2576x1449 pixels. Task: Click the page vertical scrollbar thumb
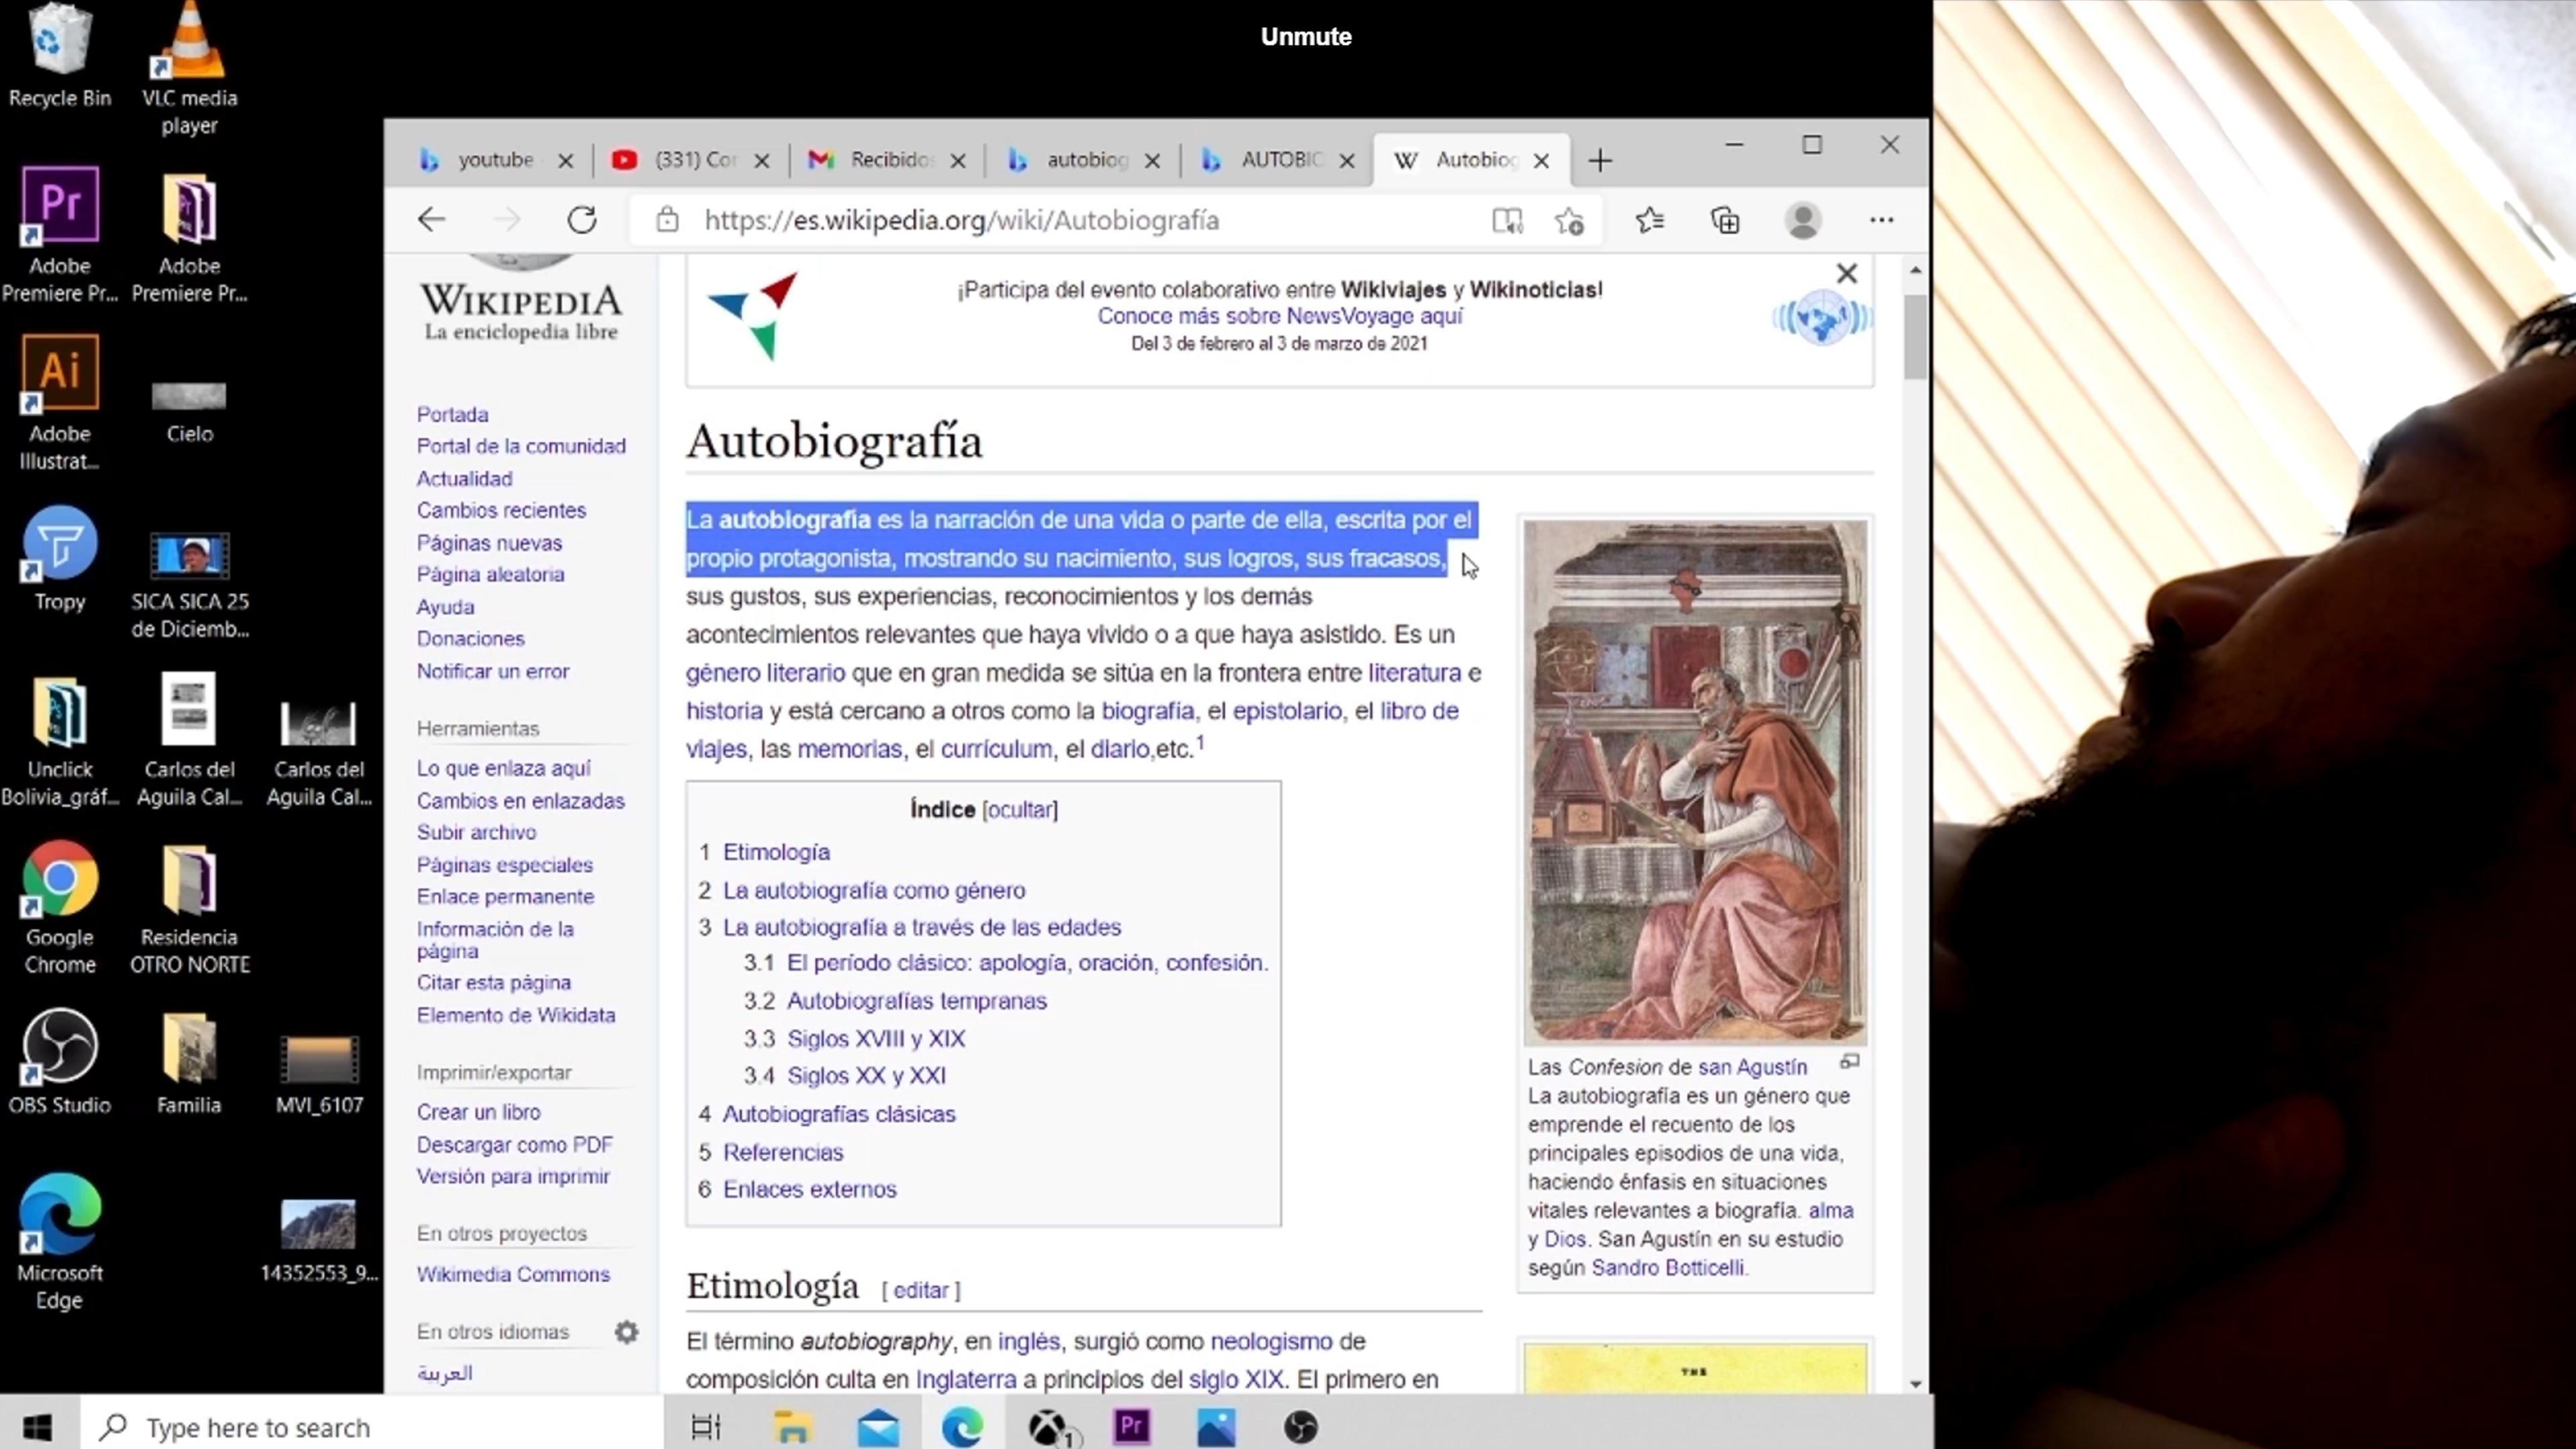(x=1915, y=336)
